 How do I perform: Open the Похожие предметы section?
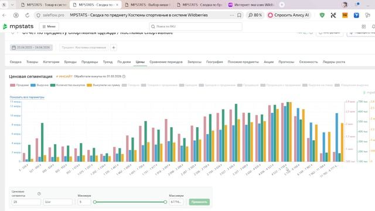click(243, 62)
